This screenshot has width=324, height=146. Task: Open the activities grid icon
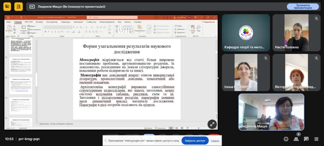click(x=316, y=139)
